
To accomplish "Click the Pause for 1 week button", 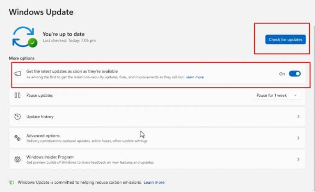I will click(272, 95).
